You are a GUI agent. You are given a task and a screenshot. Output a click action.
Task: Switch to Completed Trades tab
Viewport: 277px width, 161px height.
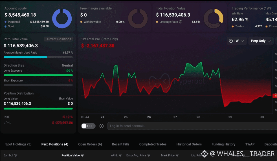pyautogui.click(x=153, y=144)
